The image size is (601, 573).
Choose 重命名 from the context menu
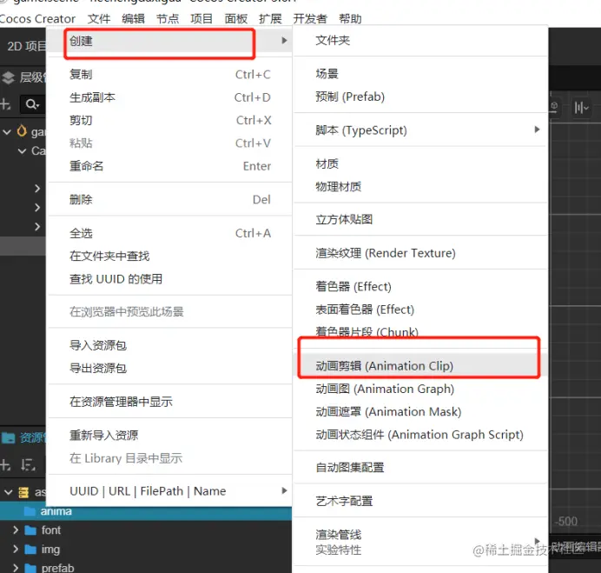[170, 166]
